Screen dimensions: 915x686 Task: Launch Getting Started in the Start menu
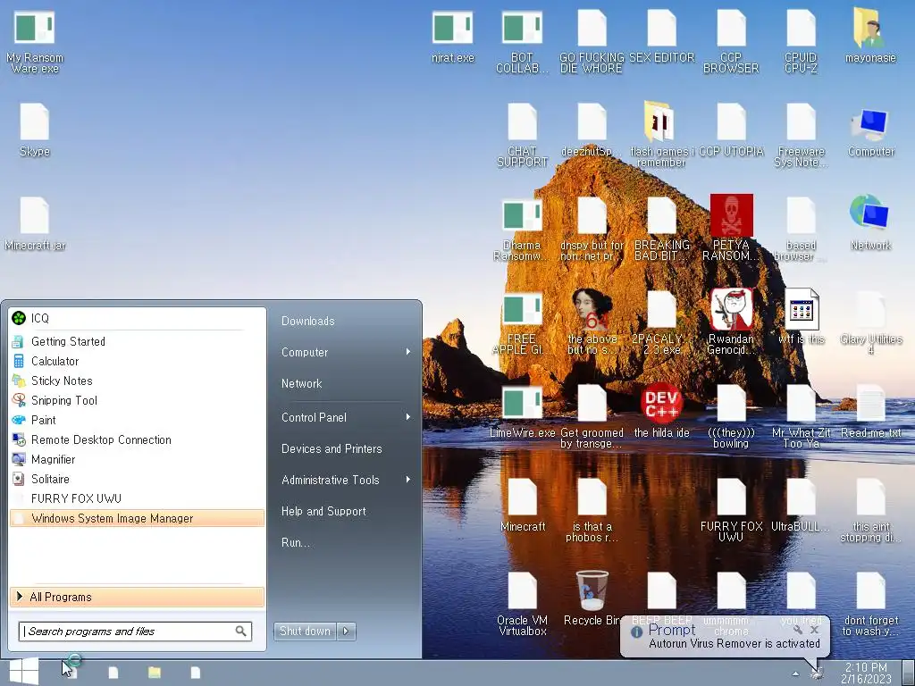tap(137, 341)
